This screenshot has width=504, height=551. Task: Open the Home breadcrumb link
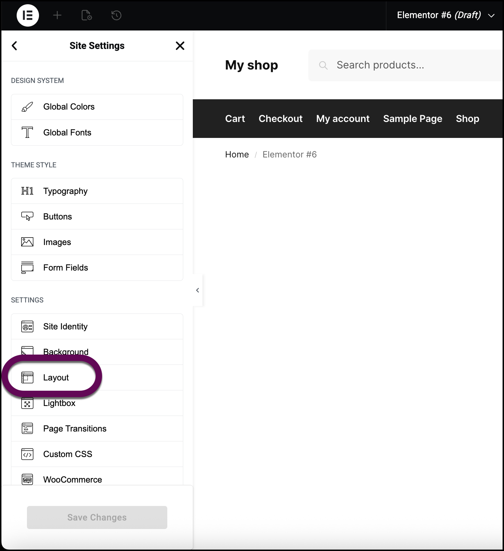pyautogui.click(x=236, y=154)
